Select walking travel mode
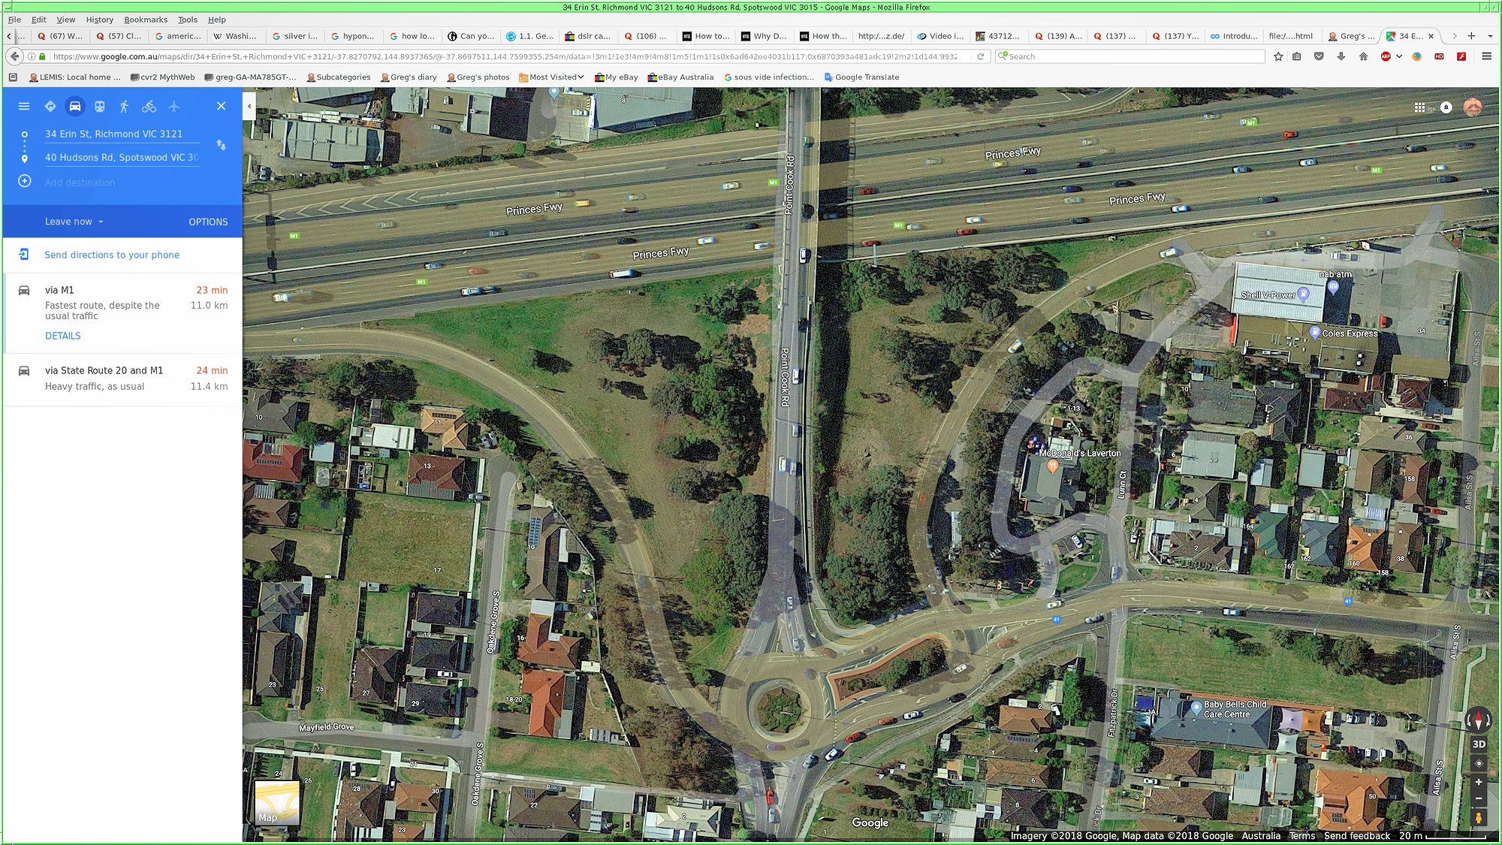 [125, 107]
